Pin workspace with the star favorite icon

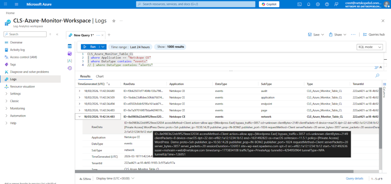coord(114,21)
